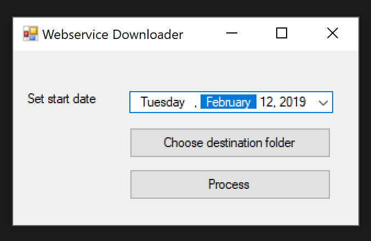Viewport: 371px width, 241px height.
Task: Open the date picker calendar dropdown arrow
Action: point(323,102)
